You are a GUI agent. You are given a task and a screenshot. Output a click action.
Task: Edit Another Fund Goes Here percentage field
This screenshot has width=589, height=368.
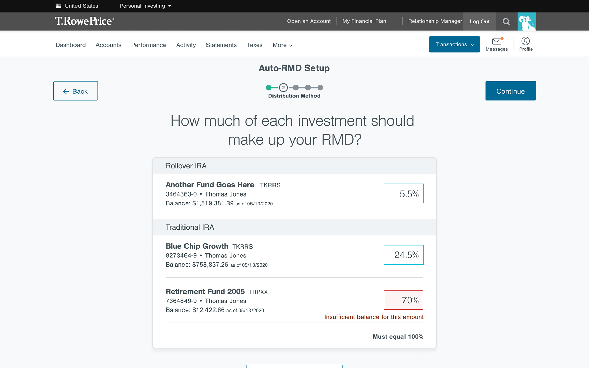403,193
